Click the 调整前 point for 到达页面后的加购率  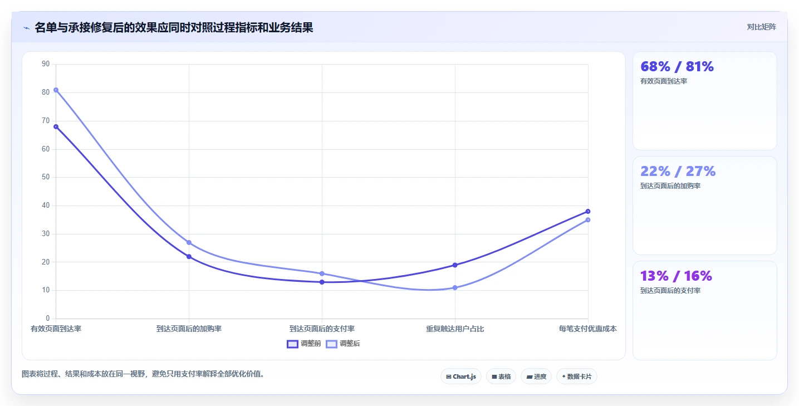tap(189, 256)
